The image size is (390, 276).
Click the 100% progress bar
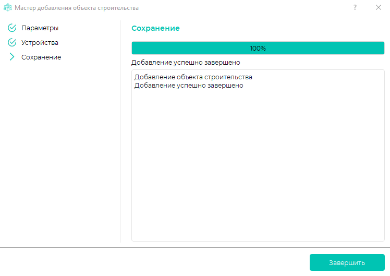258,49
